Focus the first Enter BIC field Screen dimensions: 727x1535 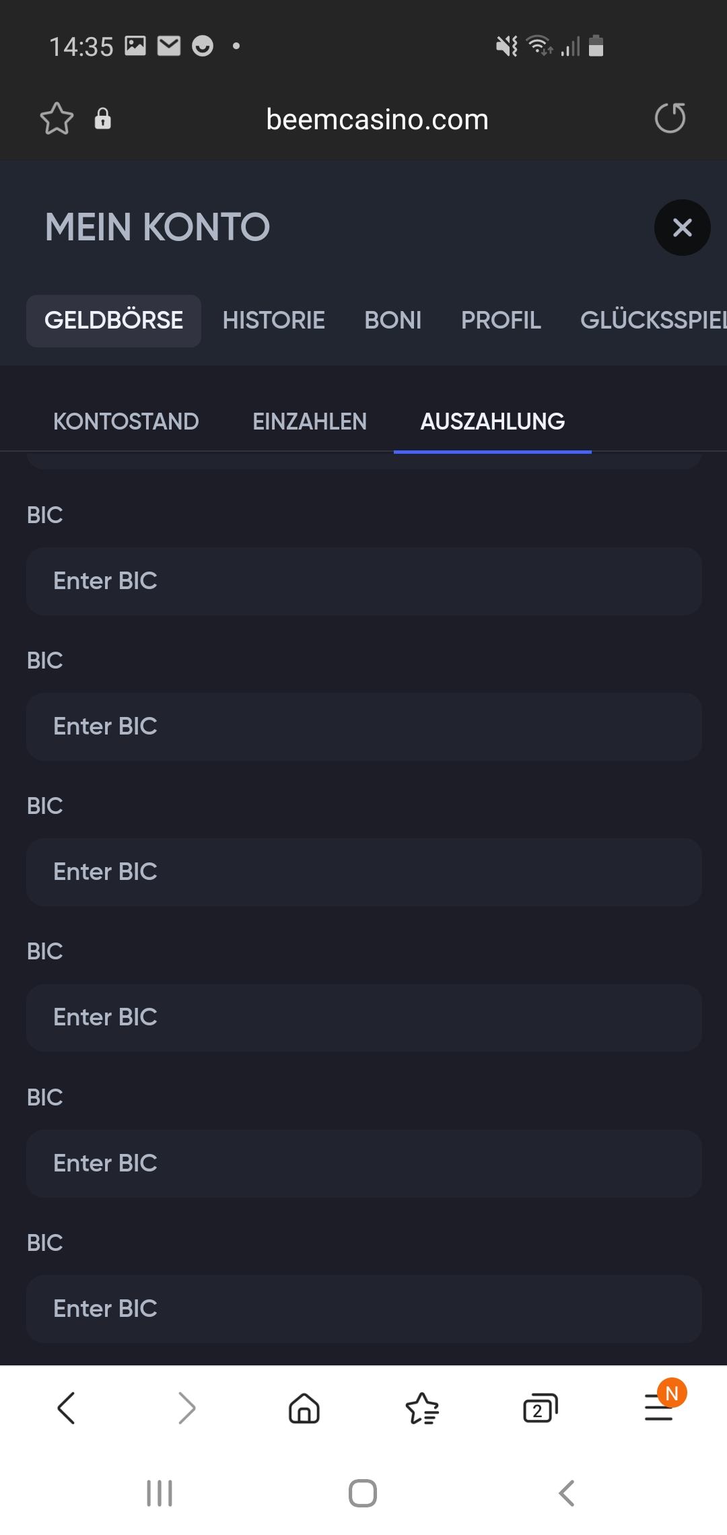[363, 581]
